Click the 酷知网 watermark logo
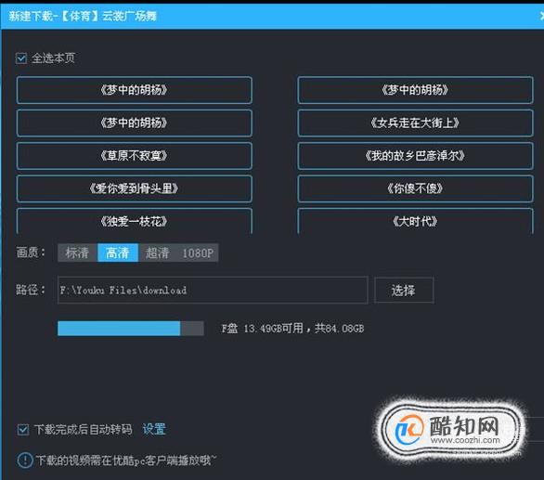The height and width of the screenshot is (480, 544). pyautogui.click(x=451, y=429)
